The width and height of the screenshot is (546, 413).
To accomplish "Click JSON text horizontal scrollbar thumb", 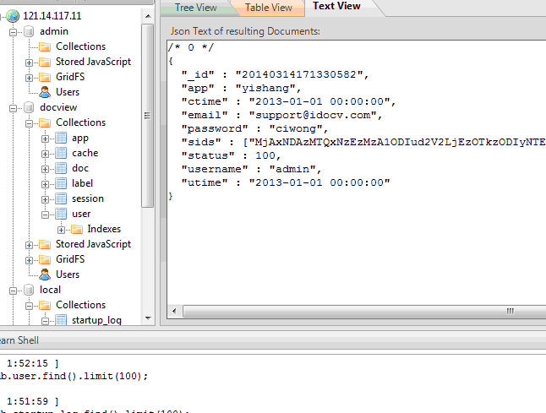I will tap(364, 311).
